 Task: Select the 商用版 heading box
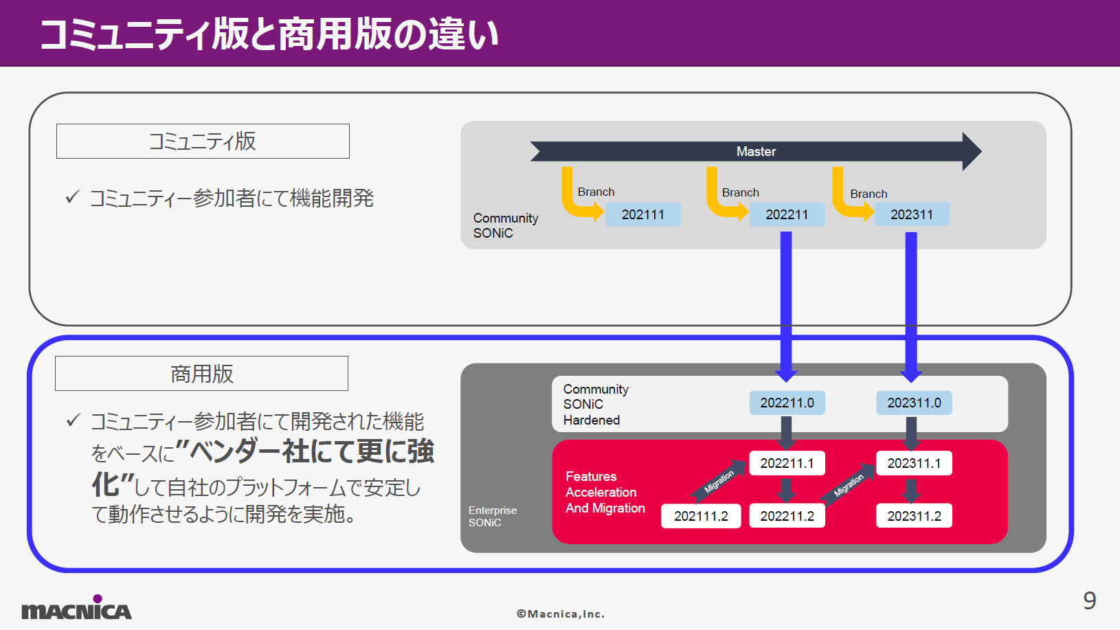[201, 374]
